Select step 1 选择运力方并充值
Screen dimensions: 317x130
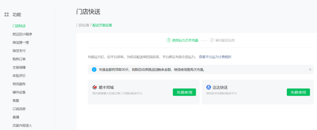182,40
